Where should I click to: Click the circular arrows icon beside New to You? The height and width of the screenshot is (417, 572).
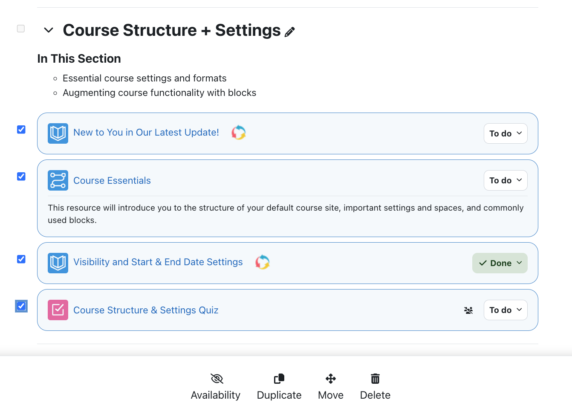(239, 133)
